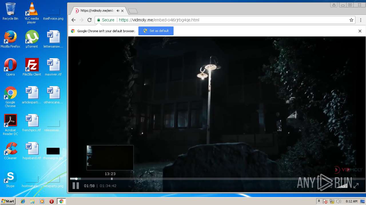Launch Google Chrome desktop shortcut
Image resolution: width=366 pixels, height=205 pixels.
point(10,97)
